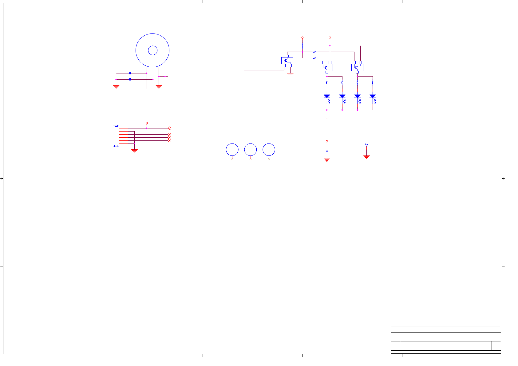The height and width of the screenshot is (366, 518).
Task: Click the six-pin connector symbol on left
Action: [116, 136]
